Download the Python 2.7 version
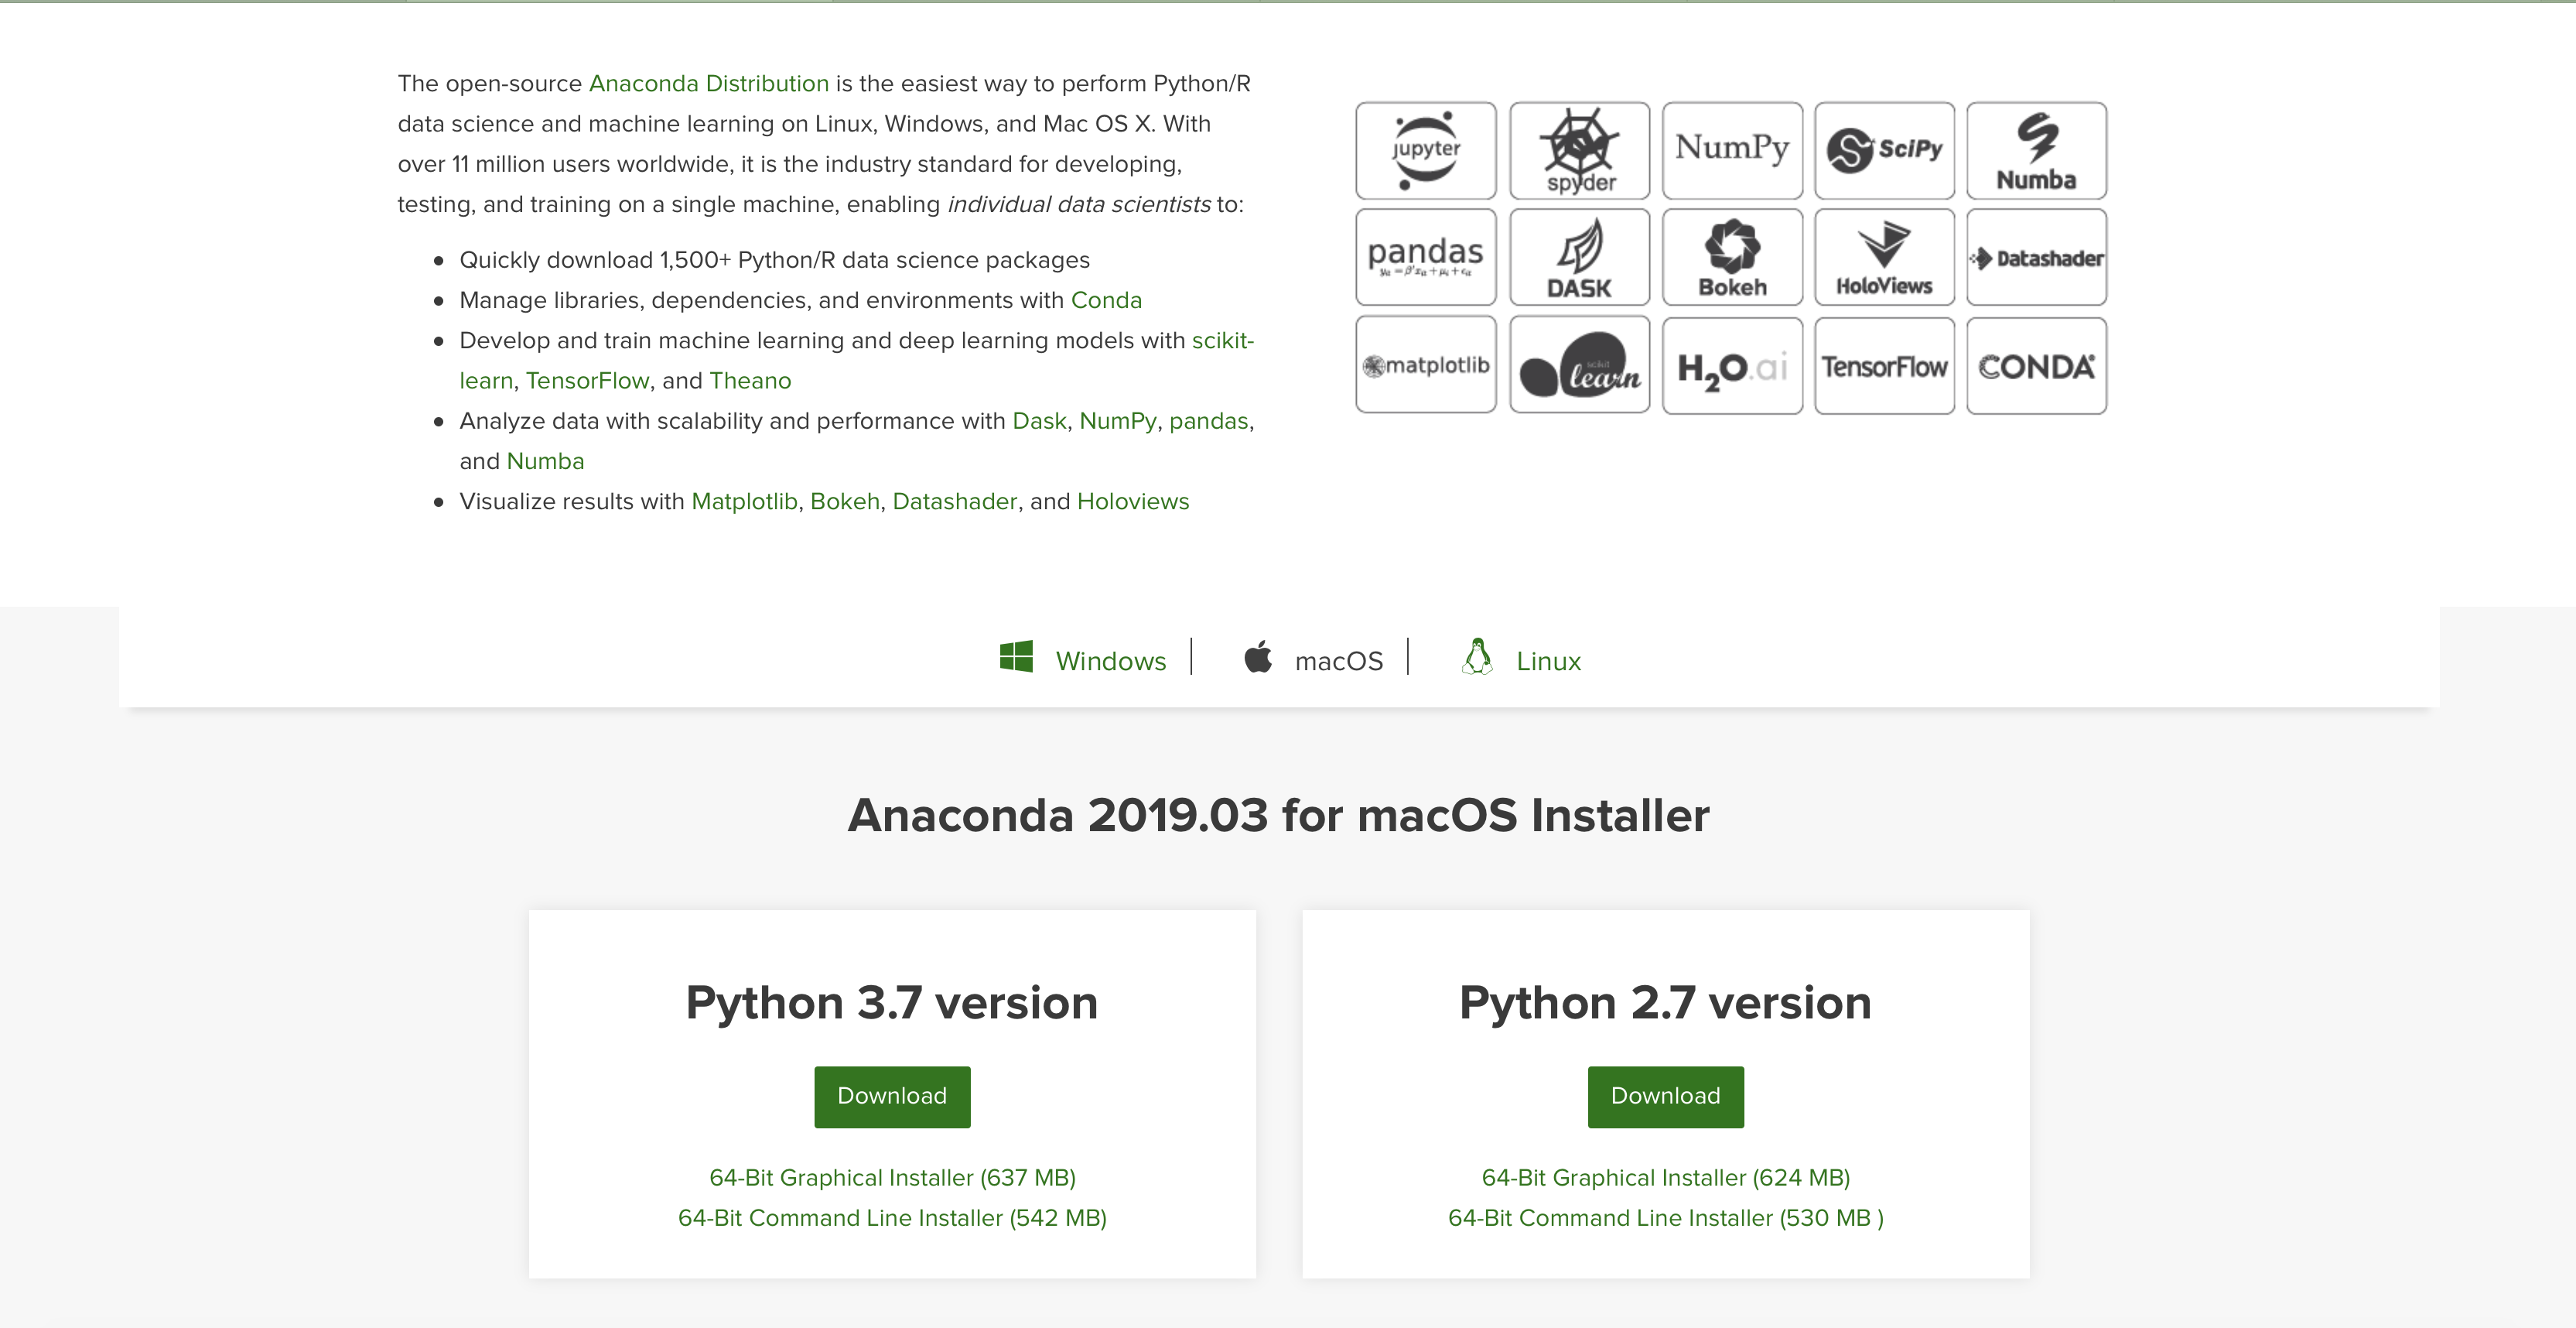2576x1328 pixels. pyautogui.click(x=1666, y=1097)
